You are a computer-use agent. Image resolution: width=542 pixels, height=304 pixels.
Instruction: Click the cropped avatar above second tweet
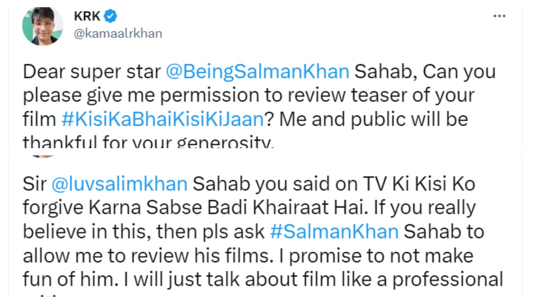pyautogui.click(x=42, y=156)
